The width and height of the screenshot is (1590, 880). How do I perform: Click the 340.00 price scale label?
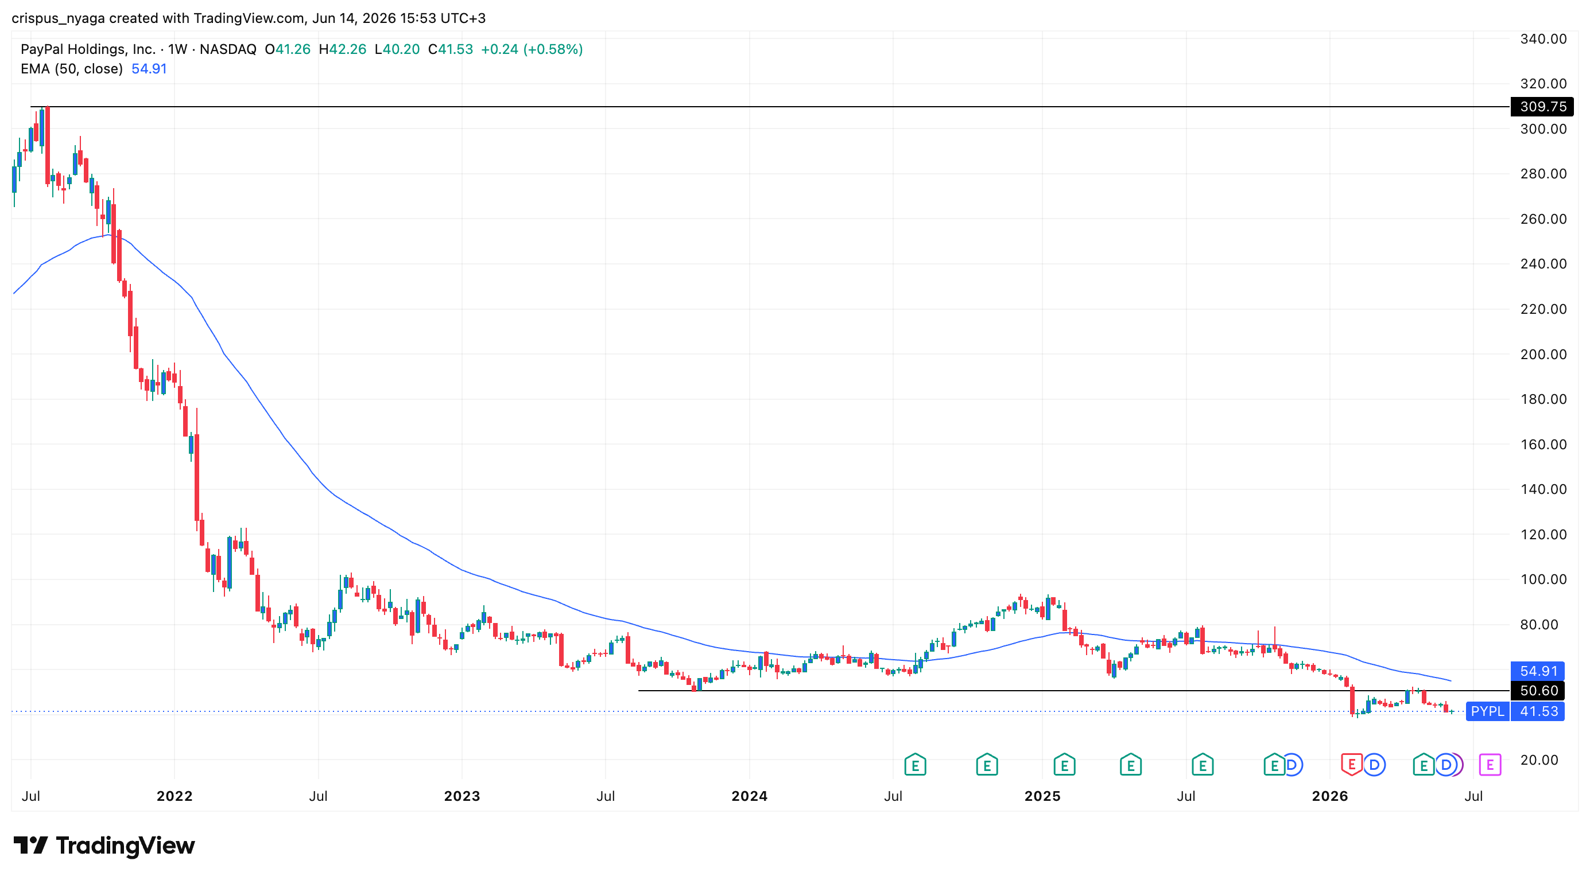[x=1543, y=39]
